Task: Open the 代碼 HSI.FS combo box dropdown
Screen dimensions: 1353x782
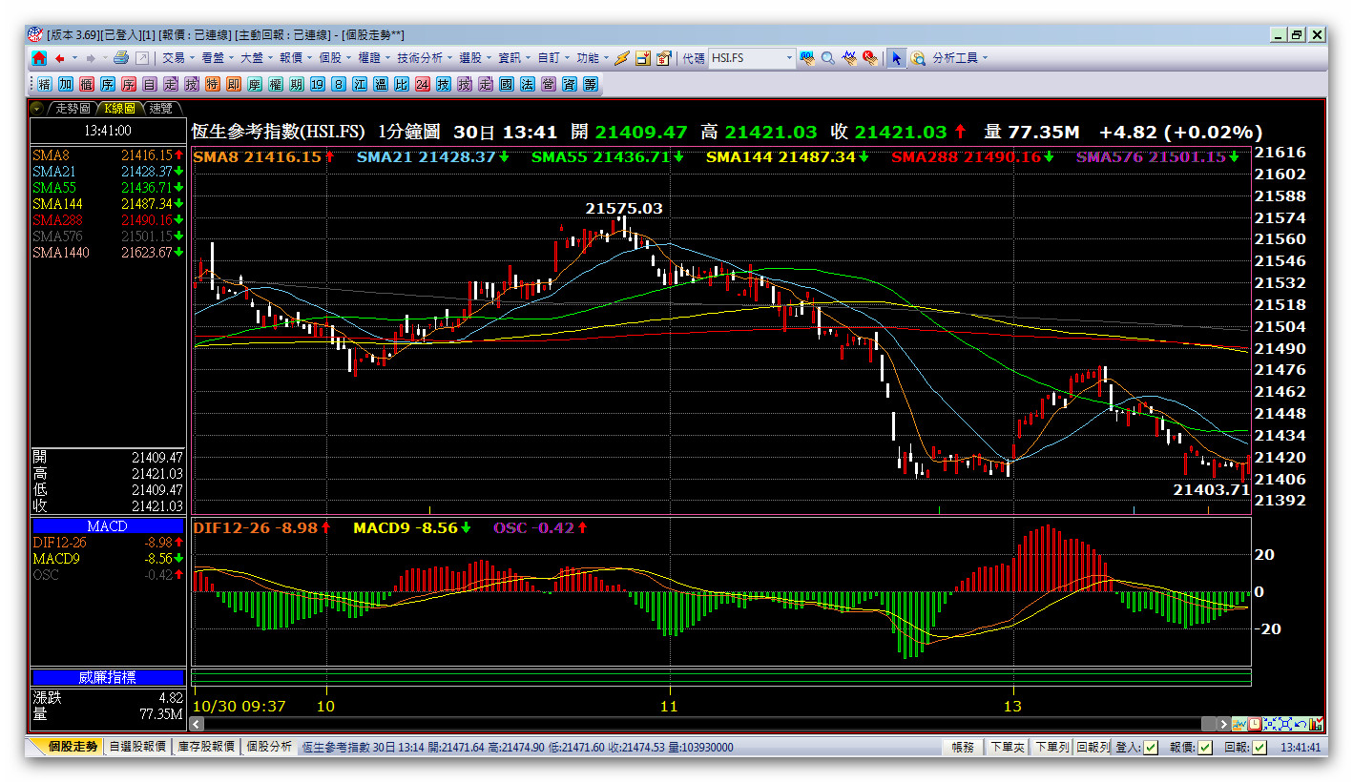Action: (x=789, y=58)
